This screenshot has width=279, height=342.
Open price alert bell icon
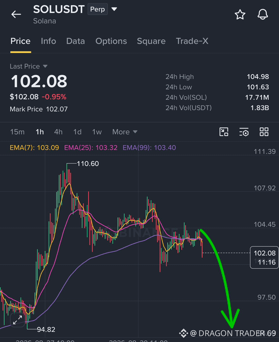click(x=262, y=14)
